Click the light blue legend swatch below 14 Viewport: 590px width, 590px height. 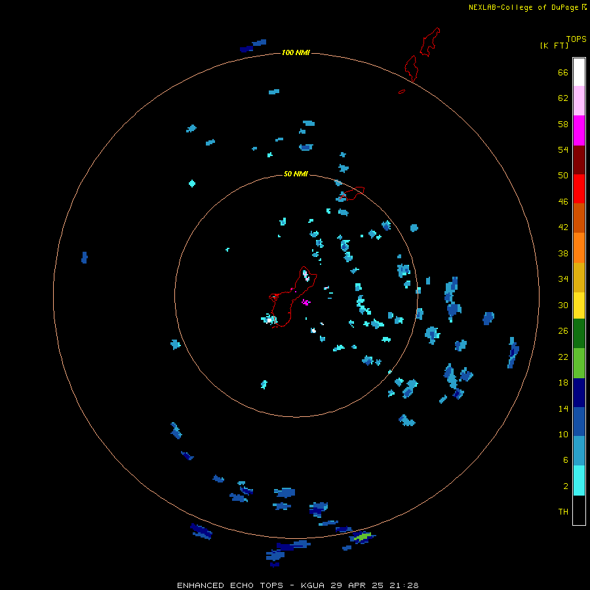(579, 451)
